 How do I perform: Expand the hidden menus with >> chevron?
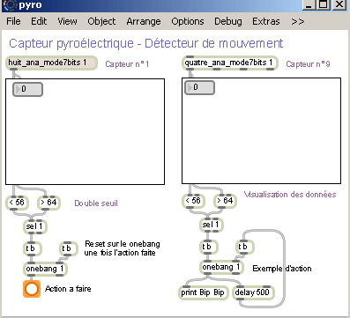point(297,21)
